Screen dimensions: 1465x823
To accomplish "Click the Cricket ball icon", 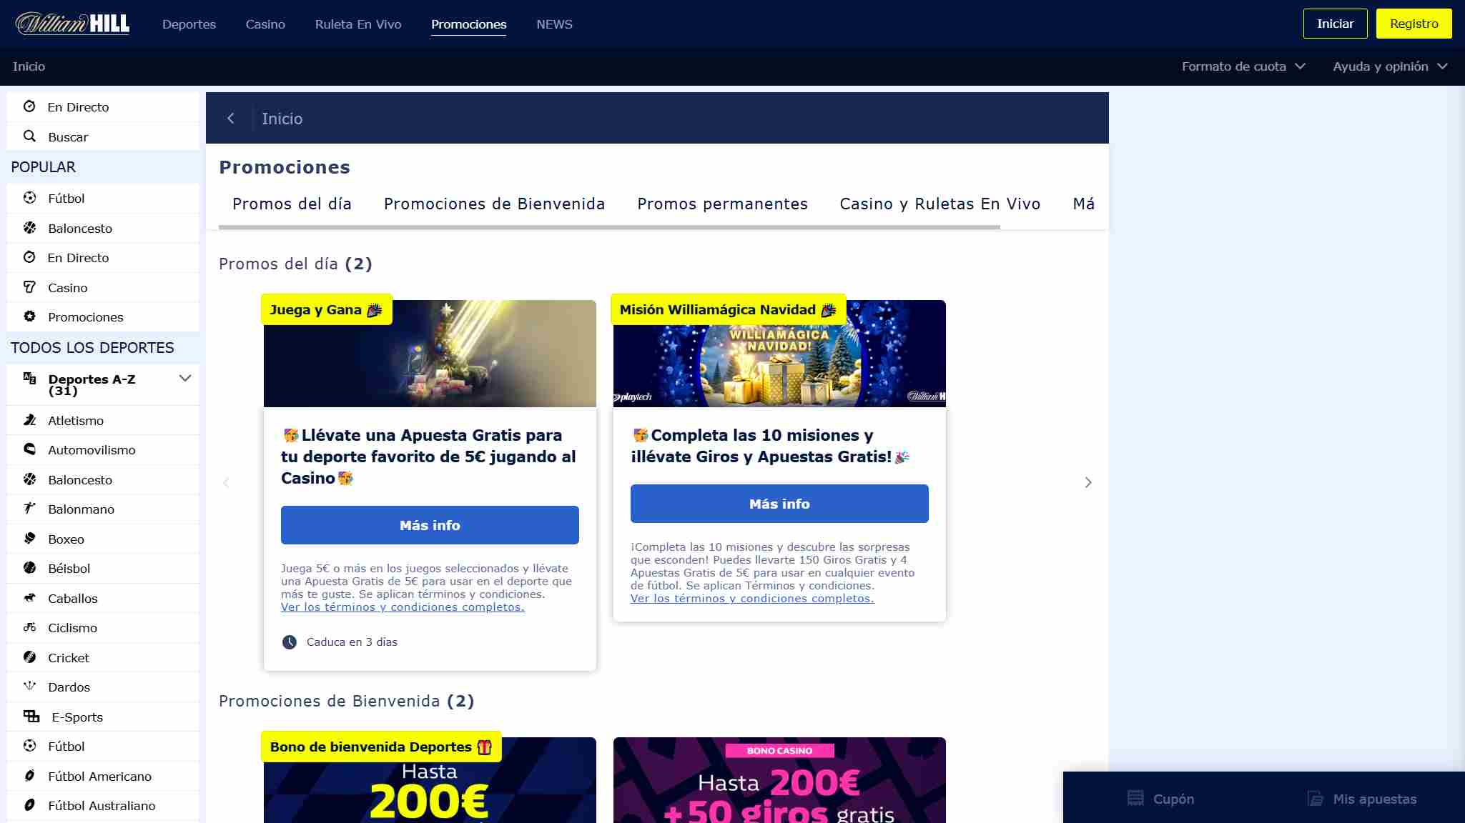I will coord(29,657).
